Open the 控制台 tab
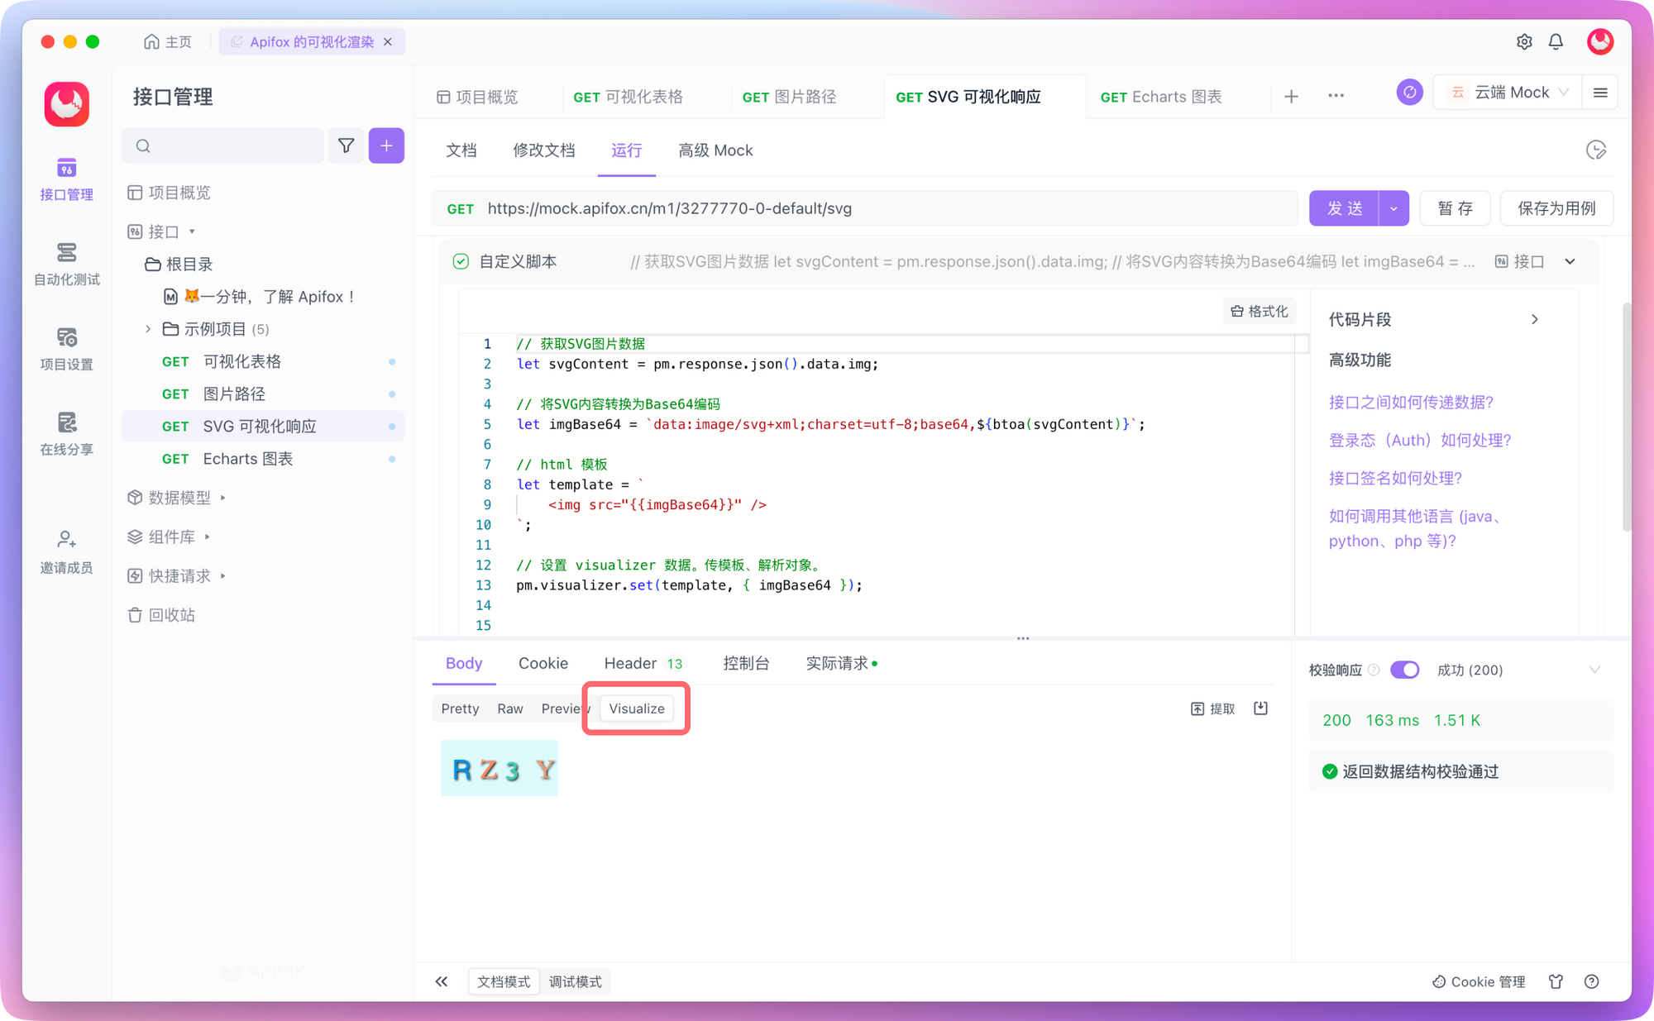Image resolution: width=1654 pixels, height=1021 pixels. click(746, 663)
